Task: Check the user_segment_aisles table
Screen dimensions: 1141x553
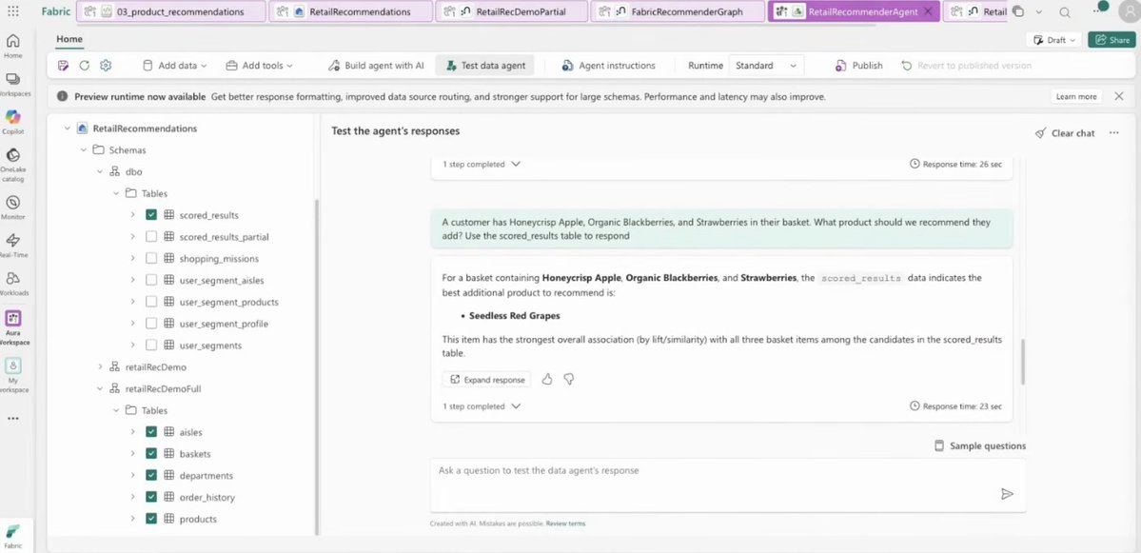Action: (x=151, y=280)
